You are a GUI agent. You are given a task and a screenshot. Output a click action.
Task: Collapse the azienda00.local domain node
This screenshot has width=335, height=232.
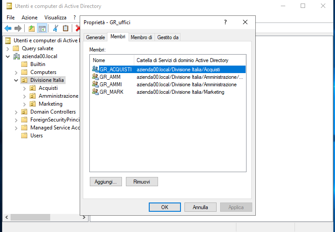coord(8,57)
